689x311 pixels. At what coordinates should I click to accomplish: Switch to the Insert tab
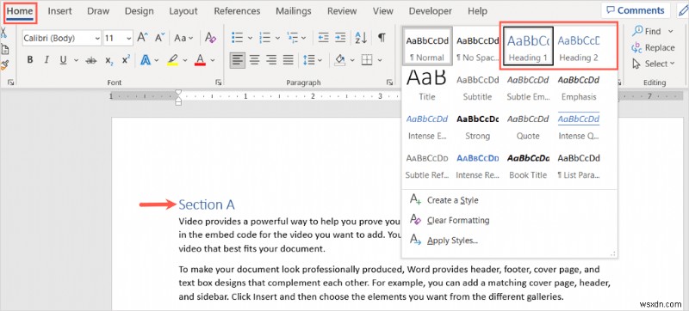pos(59,11)
